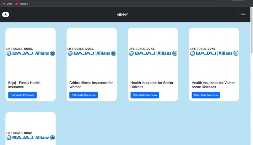Image resolution: width=253 pixels, height=145 pixels.
Task: Click the 'Bajaj - Family Health Insurance' title
Action: pos(24,85)
